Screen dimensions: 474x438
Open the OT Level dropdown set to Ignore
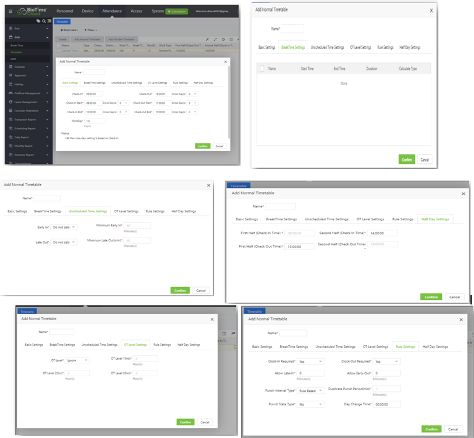[78, 360]
